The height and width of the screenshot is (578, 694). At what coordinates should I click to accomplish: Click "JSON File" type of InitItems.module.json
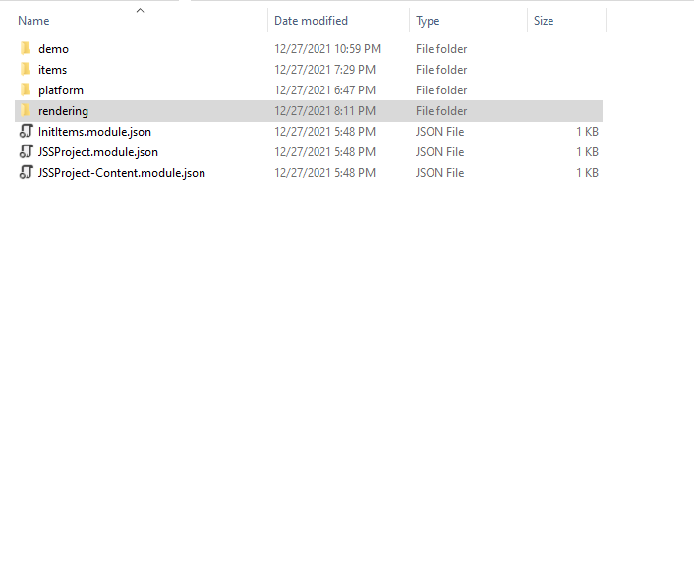pyautogui.click(x=439, y=132)
